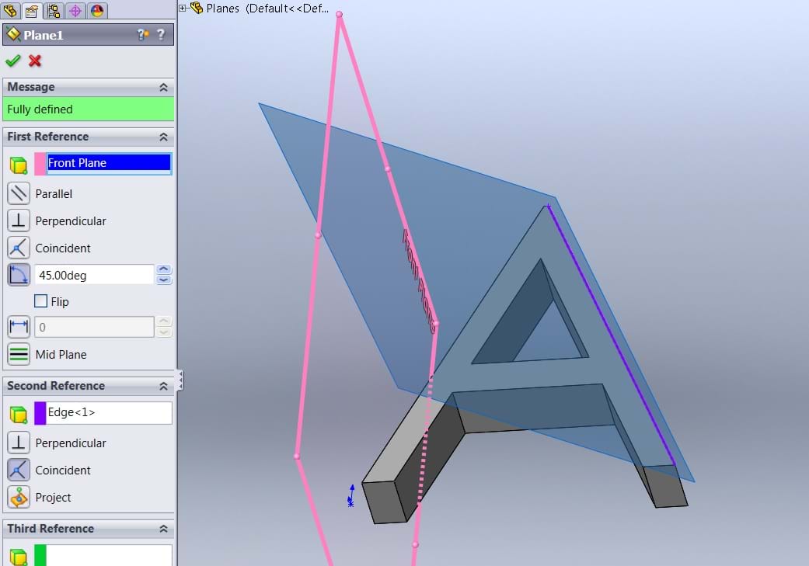Select Perpendicular under Second Reference

pos(19,443)
